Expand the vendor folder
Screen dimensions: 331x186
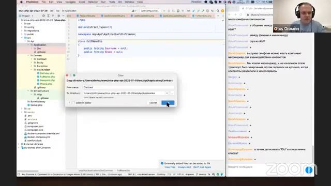(22, 112)
